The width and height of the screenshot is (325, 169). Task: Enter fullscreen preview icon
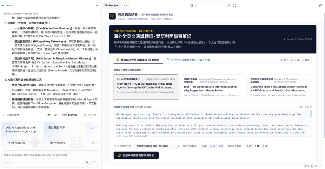click(235, 6)
